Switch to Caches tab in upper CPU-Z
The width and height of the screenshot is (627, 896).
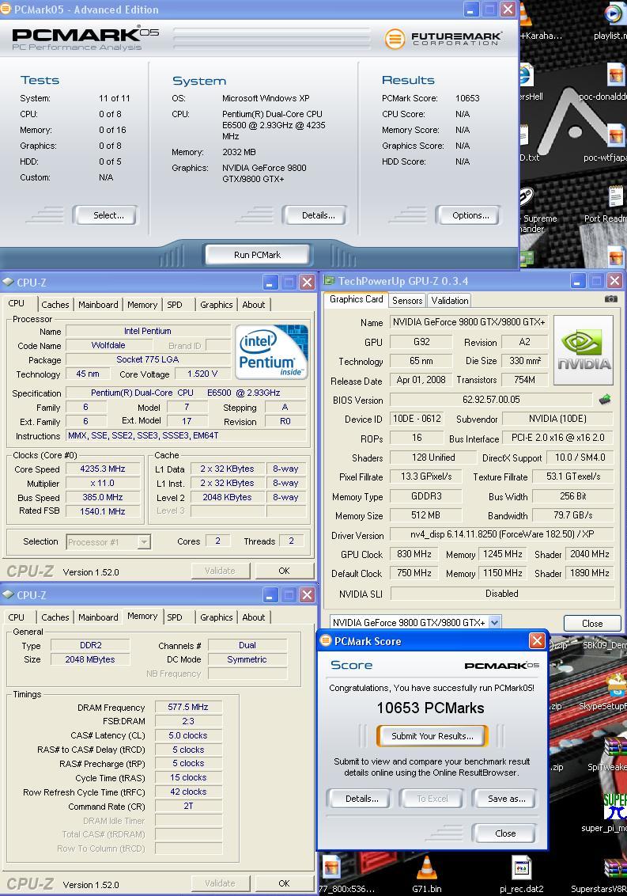(x=55, y=305)
